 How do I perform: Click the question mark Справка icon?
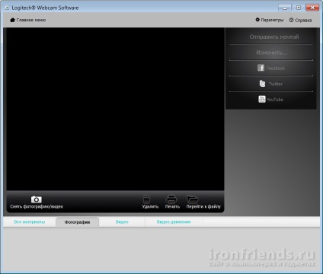[x=291, y=20]
